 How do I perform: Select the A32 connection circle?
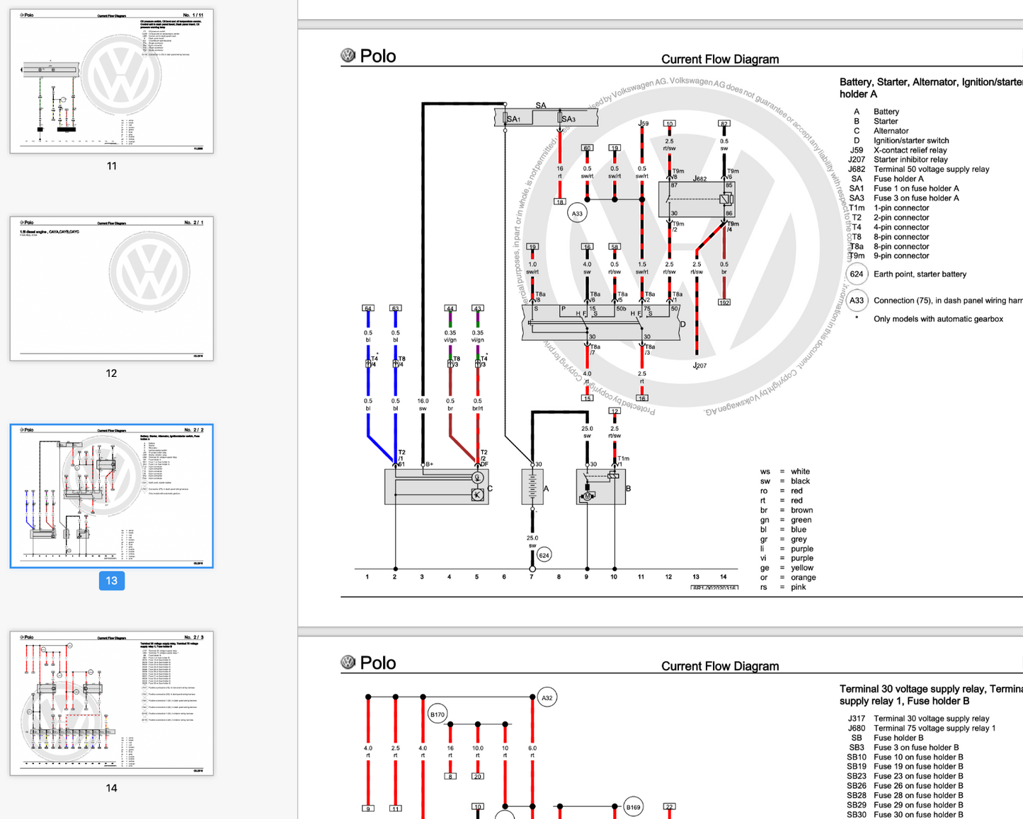[547, 698]
